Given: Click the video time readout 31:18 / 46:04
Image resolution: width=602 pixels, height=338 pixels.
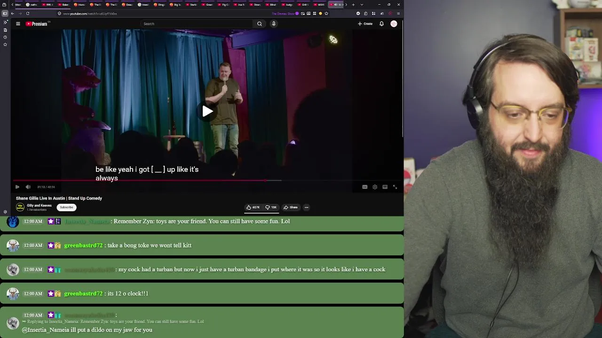Looking at the screenshot, I should [46, 187].
